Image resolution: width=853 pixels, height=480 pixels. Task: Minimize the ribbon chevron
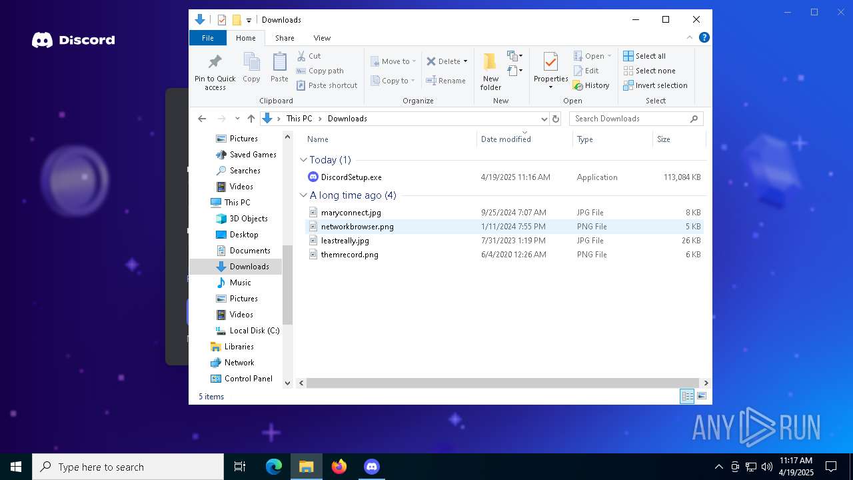(x=690, y=38)
